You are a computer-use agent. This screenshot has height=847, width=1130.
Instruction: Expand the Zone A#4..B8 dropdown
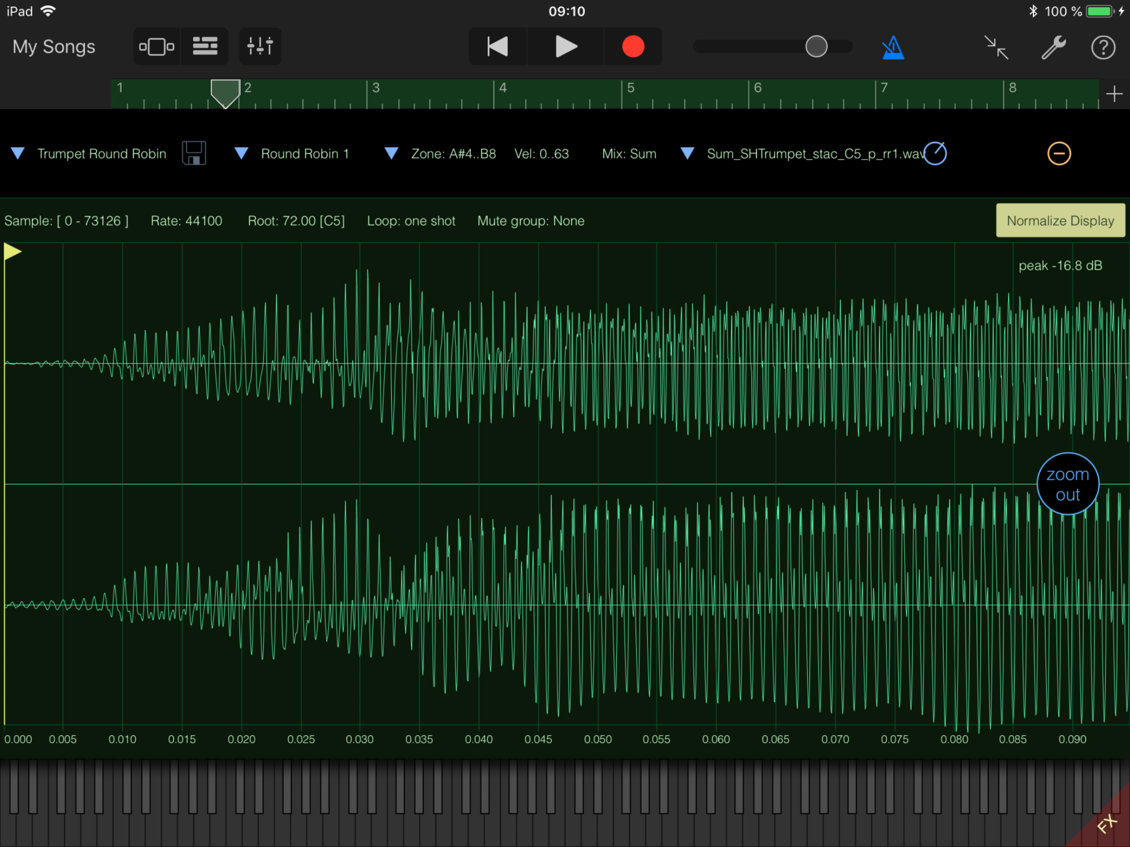tap(391, 153)
